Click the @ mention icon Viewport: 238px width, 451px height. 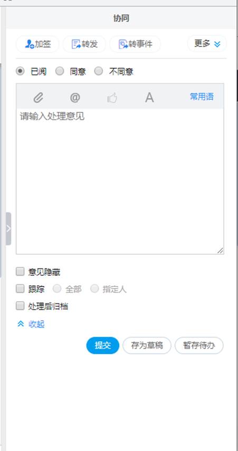click(x=75, y=98)
